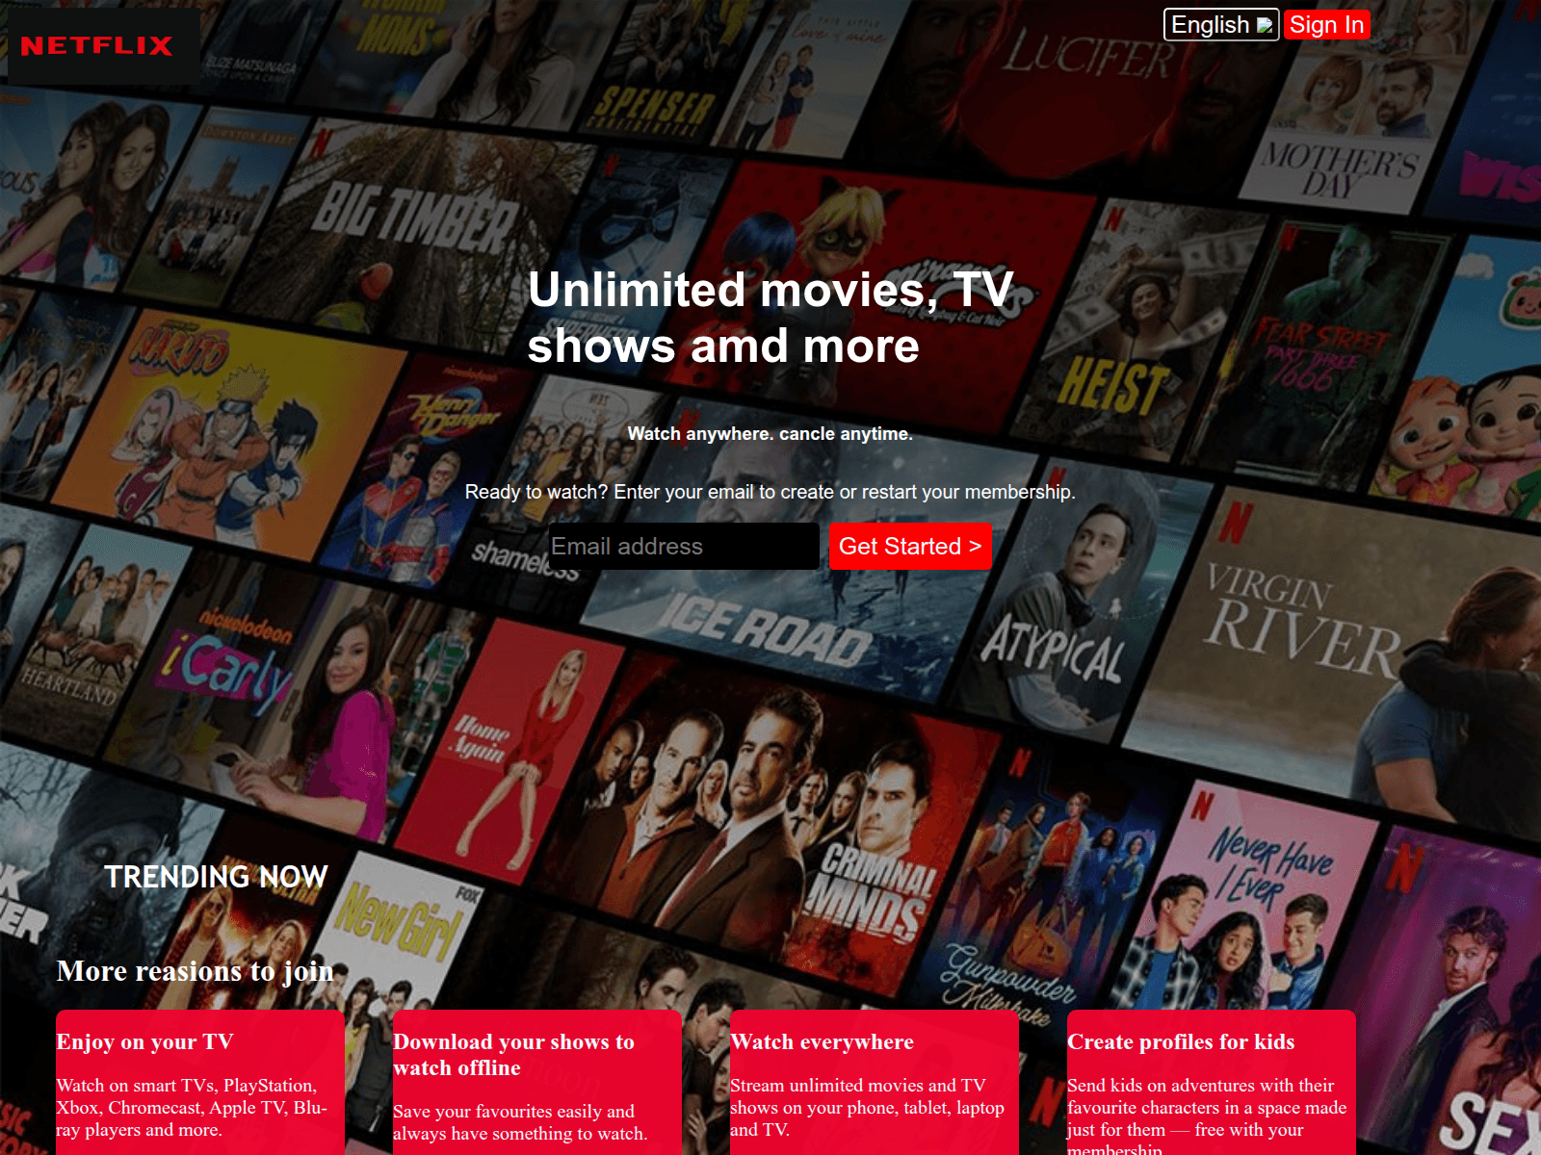The image size is (1541, 1155).
Task: Click the TRENDING NOW heading
Action: pyautogui.click(x=216, y=877)
